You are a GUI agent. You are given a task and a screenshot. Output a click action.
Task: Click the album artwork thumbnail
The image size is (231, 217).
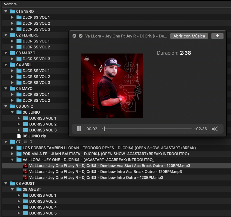point(112,86)
